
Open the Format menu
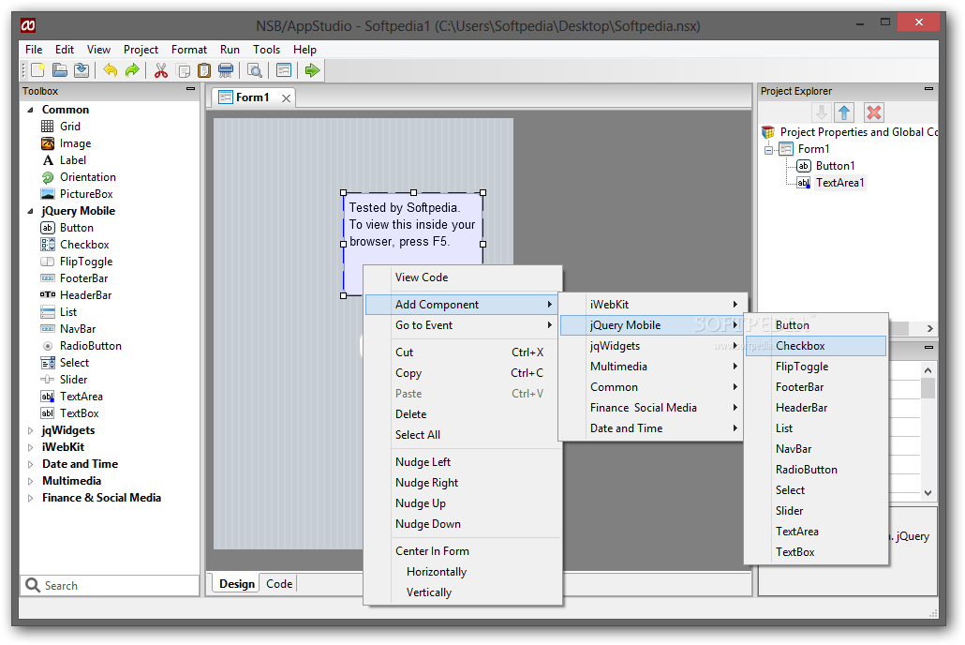coord(189,50)
